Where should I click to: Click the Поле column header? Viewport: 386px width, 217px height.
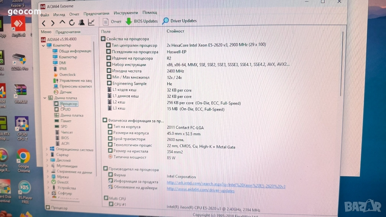pos(106,32)
